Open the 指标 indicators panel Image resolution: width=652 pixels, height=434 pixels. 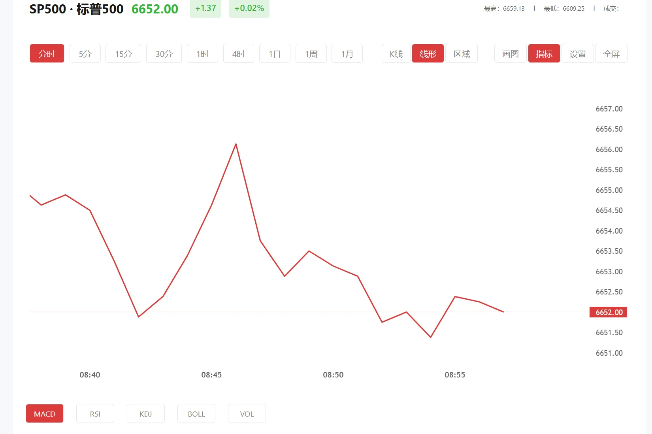pyautogui.click(x=544, y=53)
